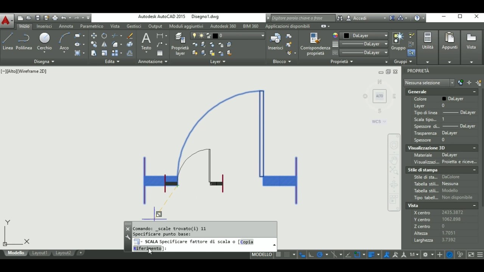Click the Riferimento option in command line

point(147,248)
